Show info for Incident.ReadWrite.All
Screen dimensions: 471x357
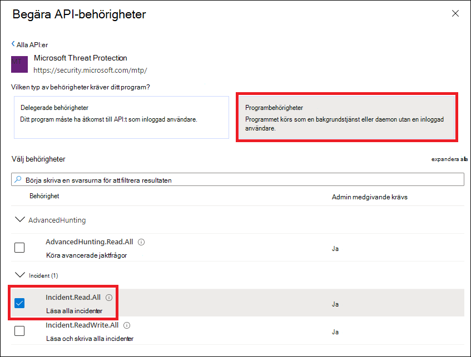point(127,325)
